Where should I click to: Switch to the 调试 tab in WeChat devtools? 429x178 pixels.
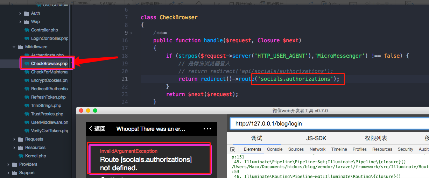point(256,138)
